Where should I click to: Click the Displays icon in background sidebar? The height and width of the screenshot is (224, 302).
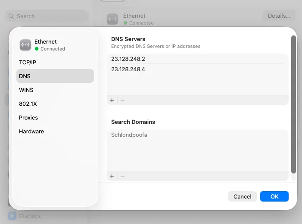[12, 216]
